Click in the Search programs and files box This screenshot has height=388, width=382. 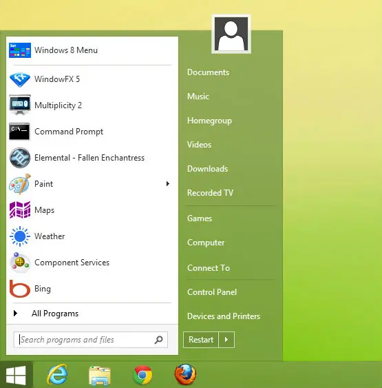91,340
